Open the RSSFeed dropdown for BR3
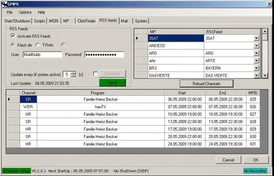274x176 pixels. click(256, 68)
